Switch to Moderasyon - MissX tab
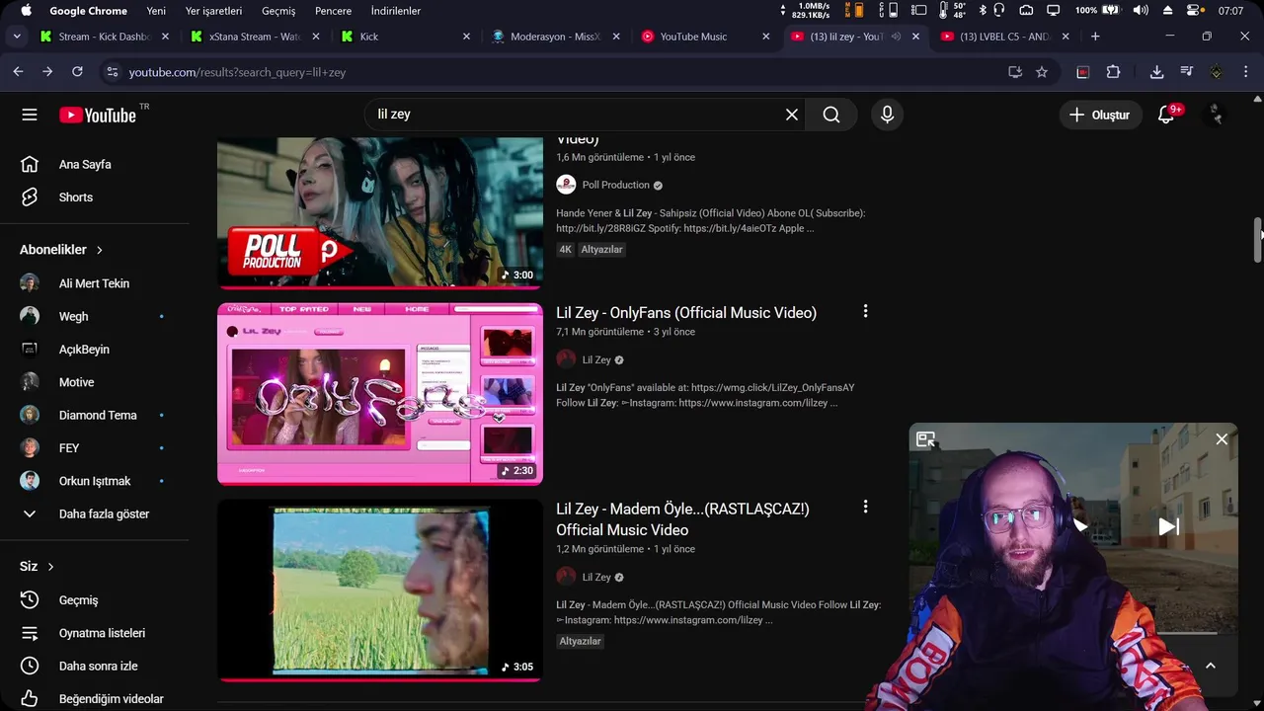This screenshot has height=711, width=1264. point(553,37)
